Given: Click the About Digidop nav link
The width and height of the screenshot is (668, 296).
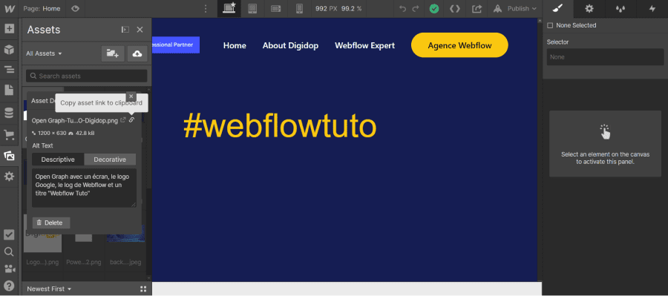Looking at the screenshot, I should (290, 45).
